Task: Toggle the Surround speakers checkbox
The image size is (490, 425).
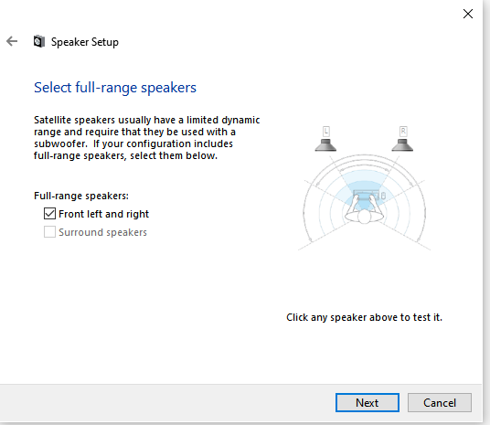Action: (x=49, y=232)
